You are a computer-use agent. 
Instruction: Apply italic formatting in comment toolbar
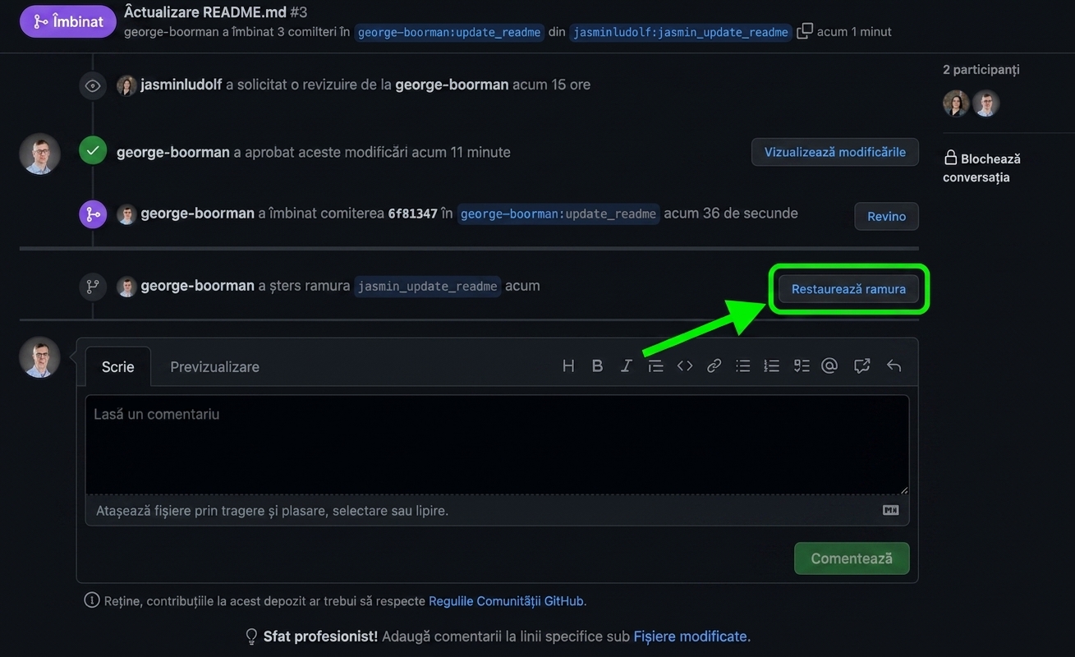click(626, 366)
